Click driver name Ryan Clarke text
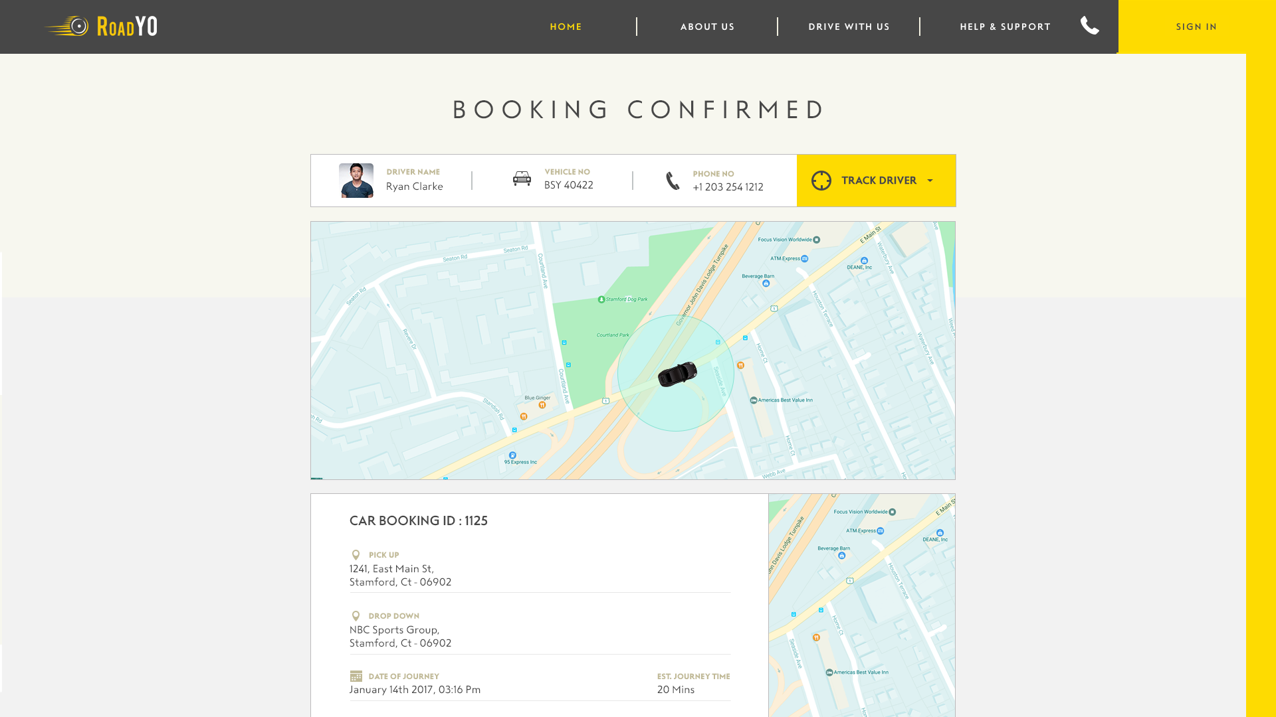Image resolution: width=1276 pixels, height=717 pixels. click(414, 187)
